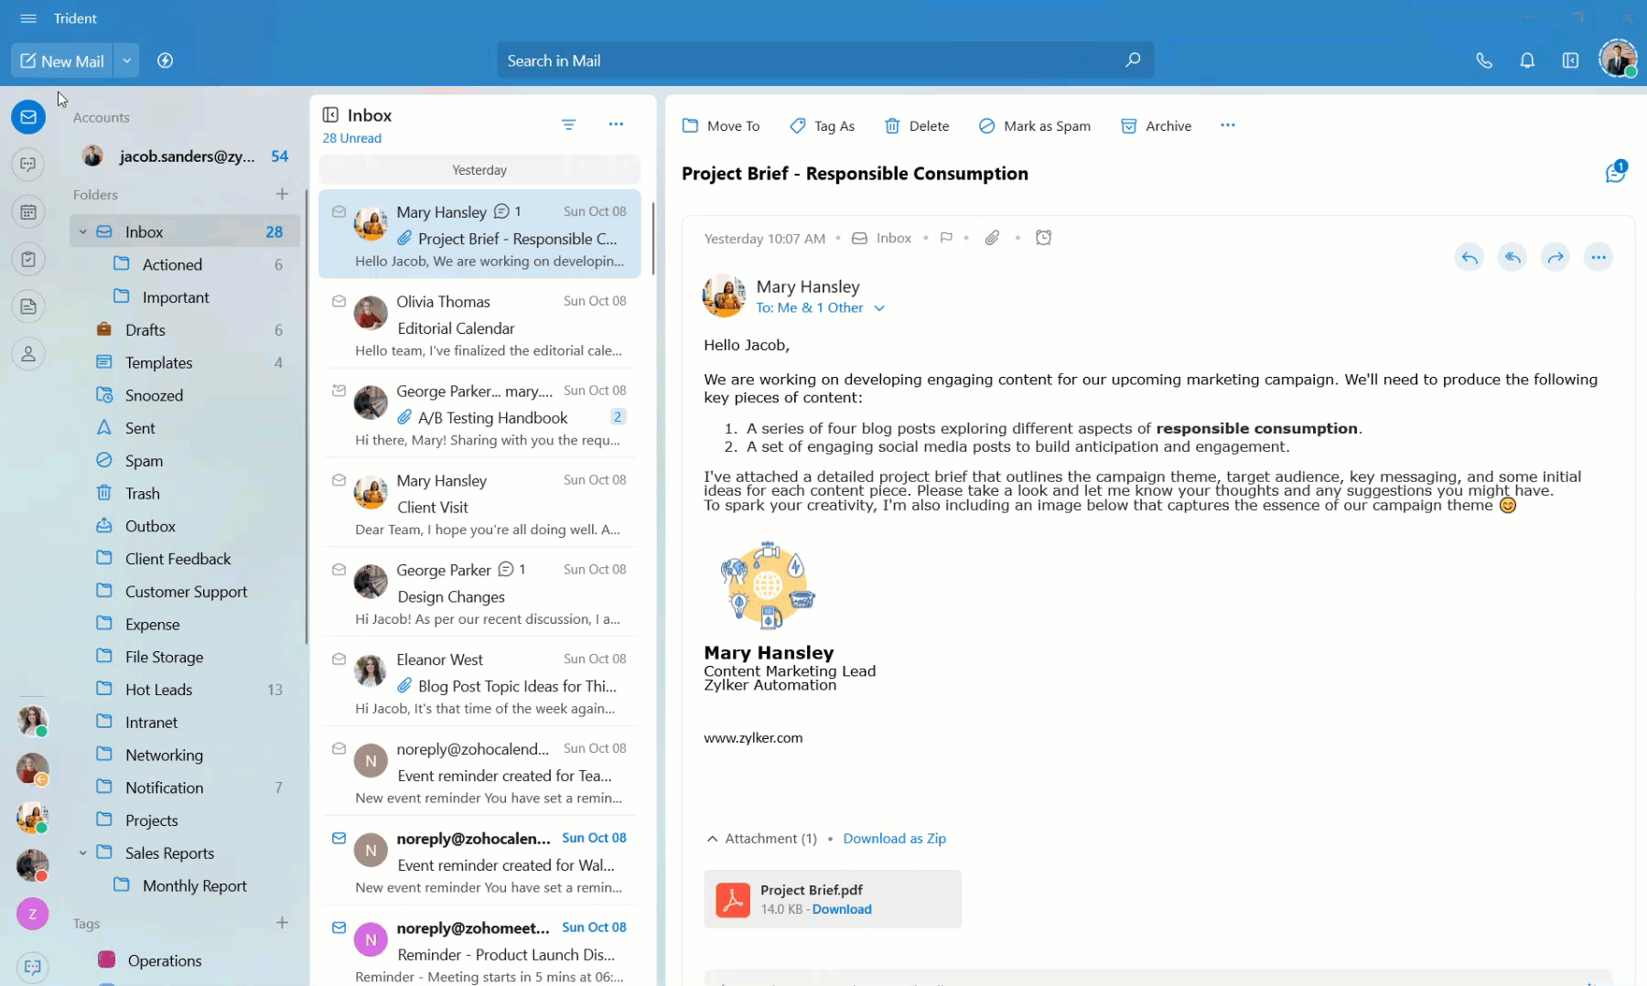
Task: Toggle the Inbox pane view icon
Action: pyautogui.click(x=330, y=115)
